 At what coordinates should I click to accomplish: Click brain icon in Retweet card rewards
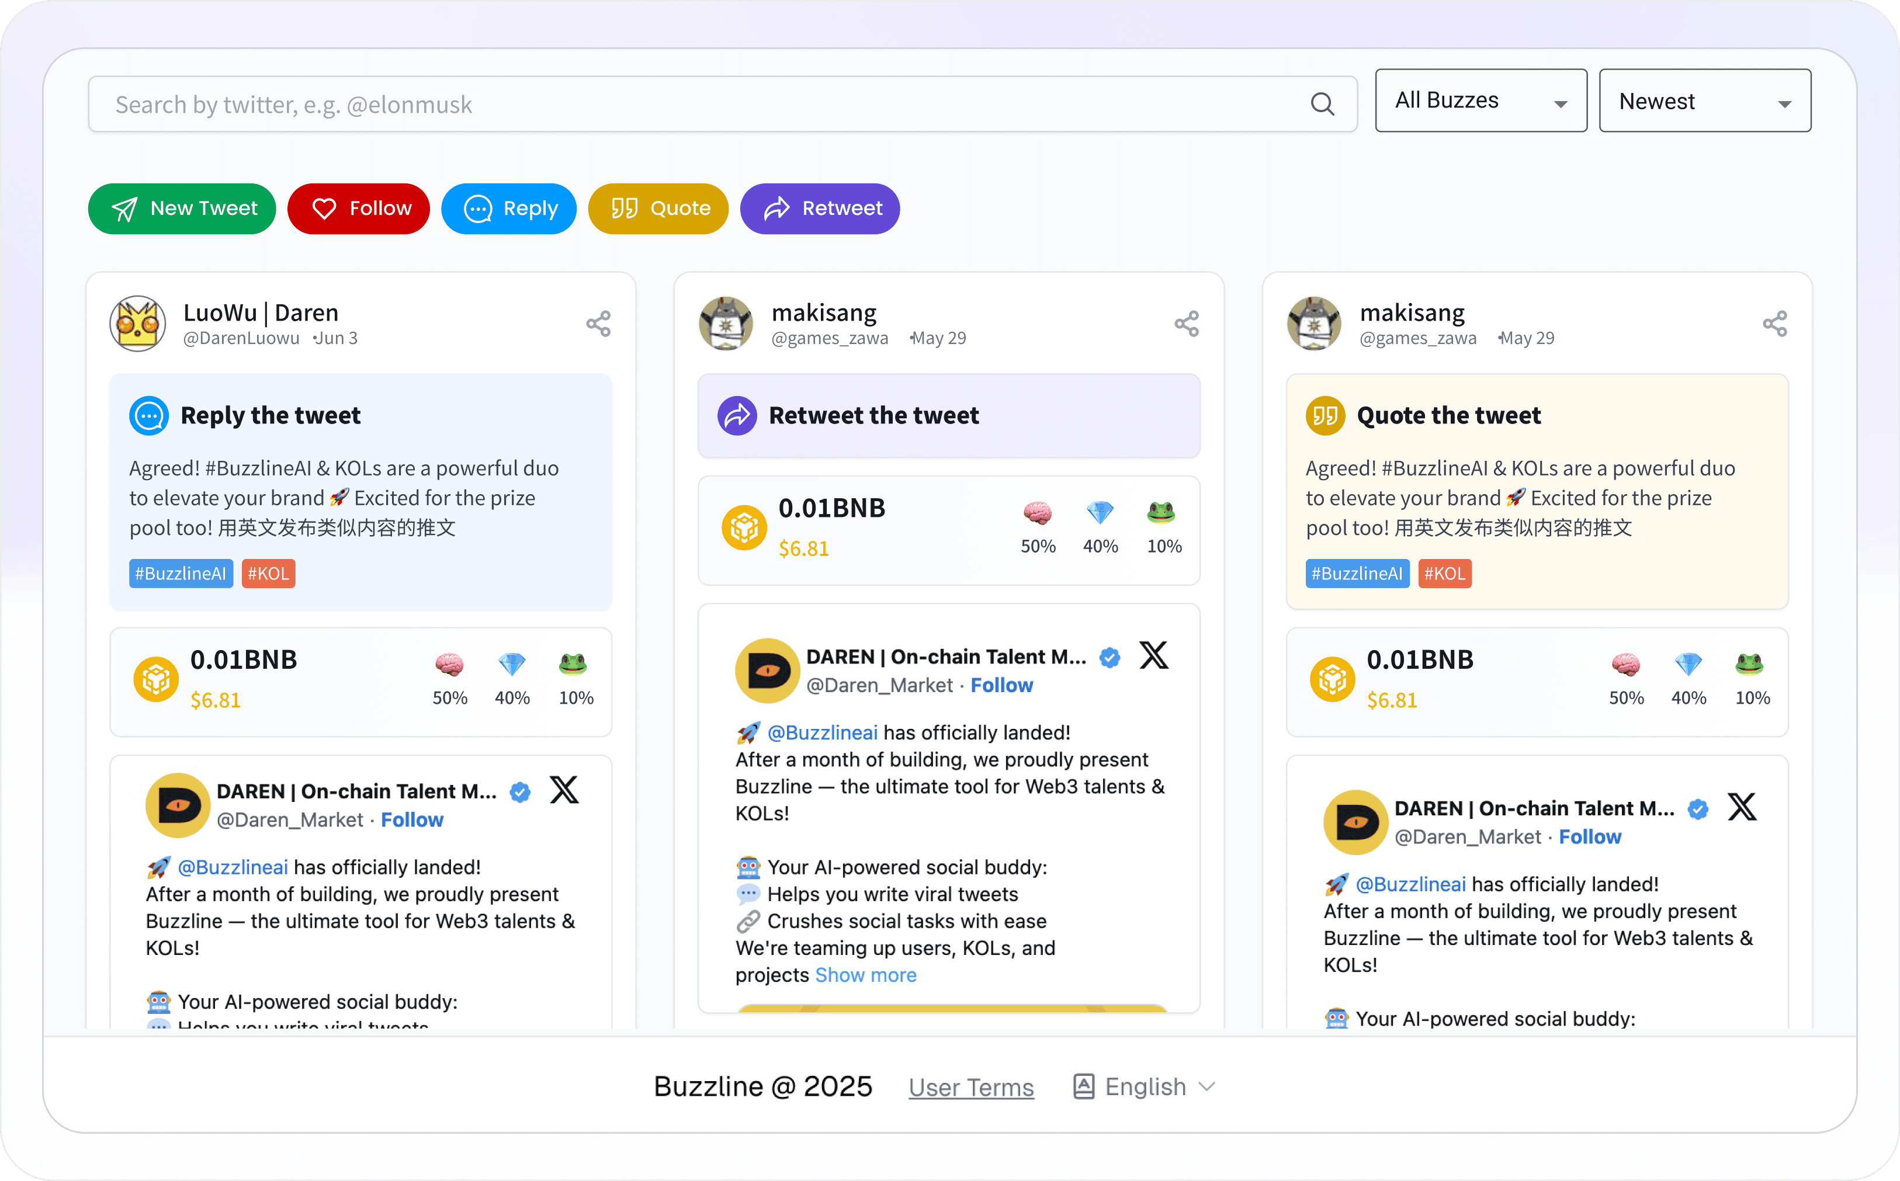click(1038, 513)
